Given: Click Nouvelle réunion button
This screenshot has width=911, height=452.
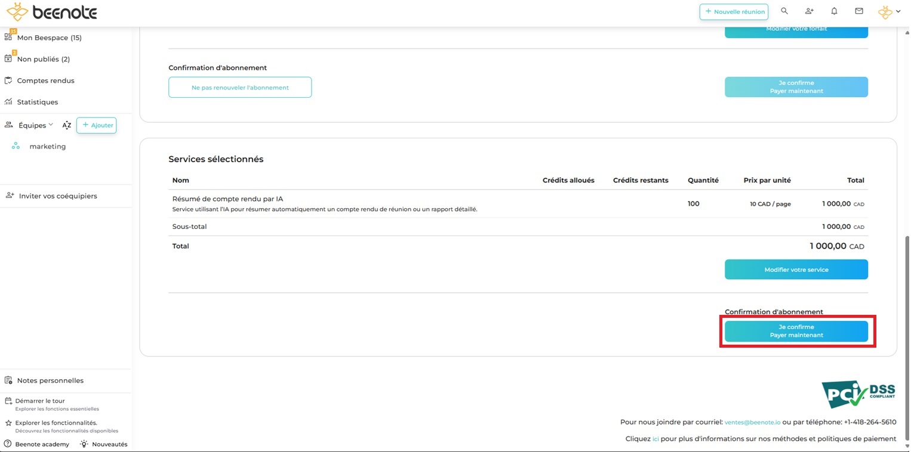Looking at the screenshot, I should click(734, 11).
